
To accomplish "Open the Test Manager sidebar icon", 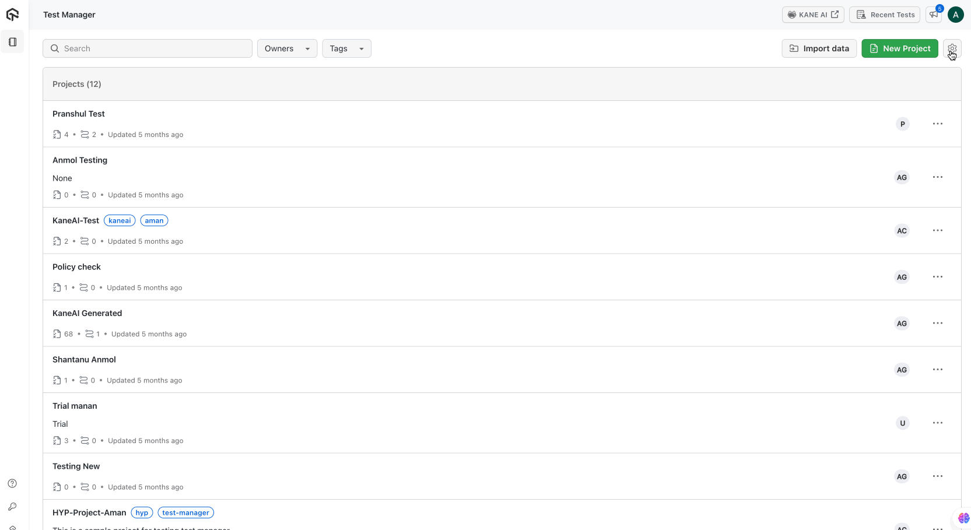I will pyautogui.click(x=12, y=42).
